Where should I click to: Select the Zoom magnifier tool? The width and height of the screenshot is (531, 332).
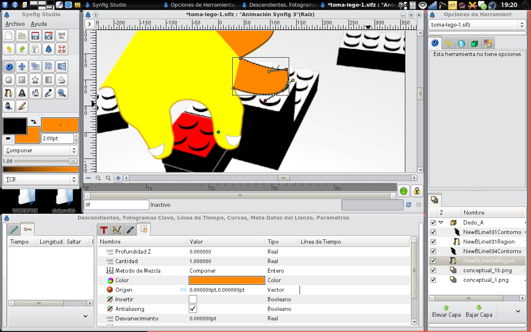click(x=62, y=93)
